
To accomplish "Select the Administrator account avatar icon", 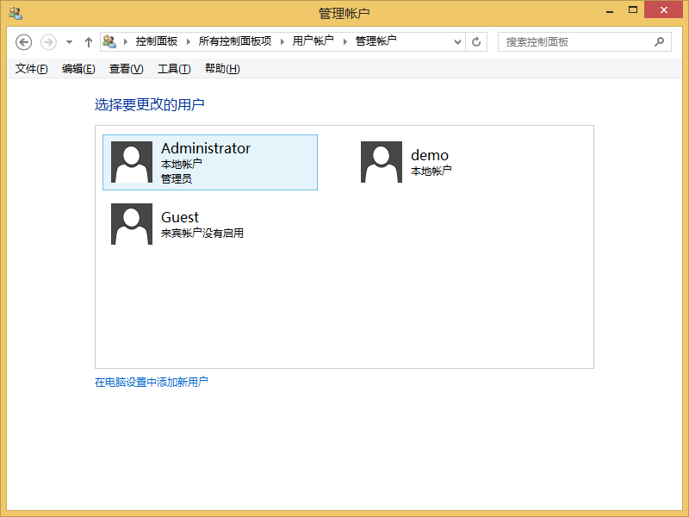I will pyautogui.click(x=131, y=162).
